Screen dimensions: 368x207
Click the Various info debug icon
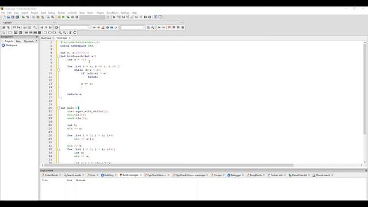point(160,17)
